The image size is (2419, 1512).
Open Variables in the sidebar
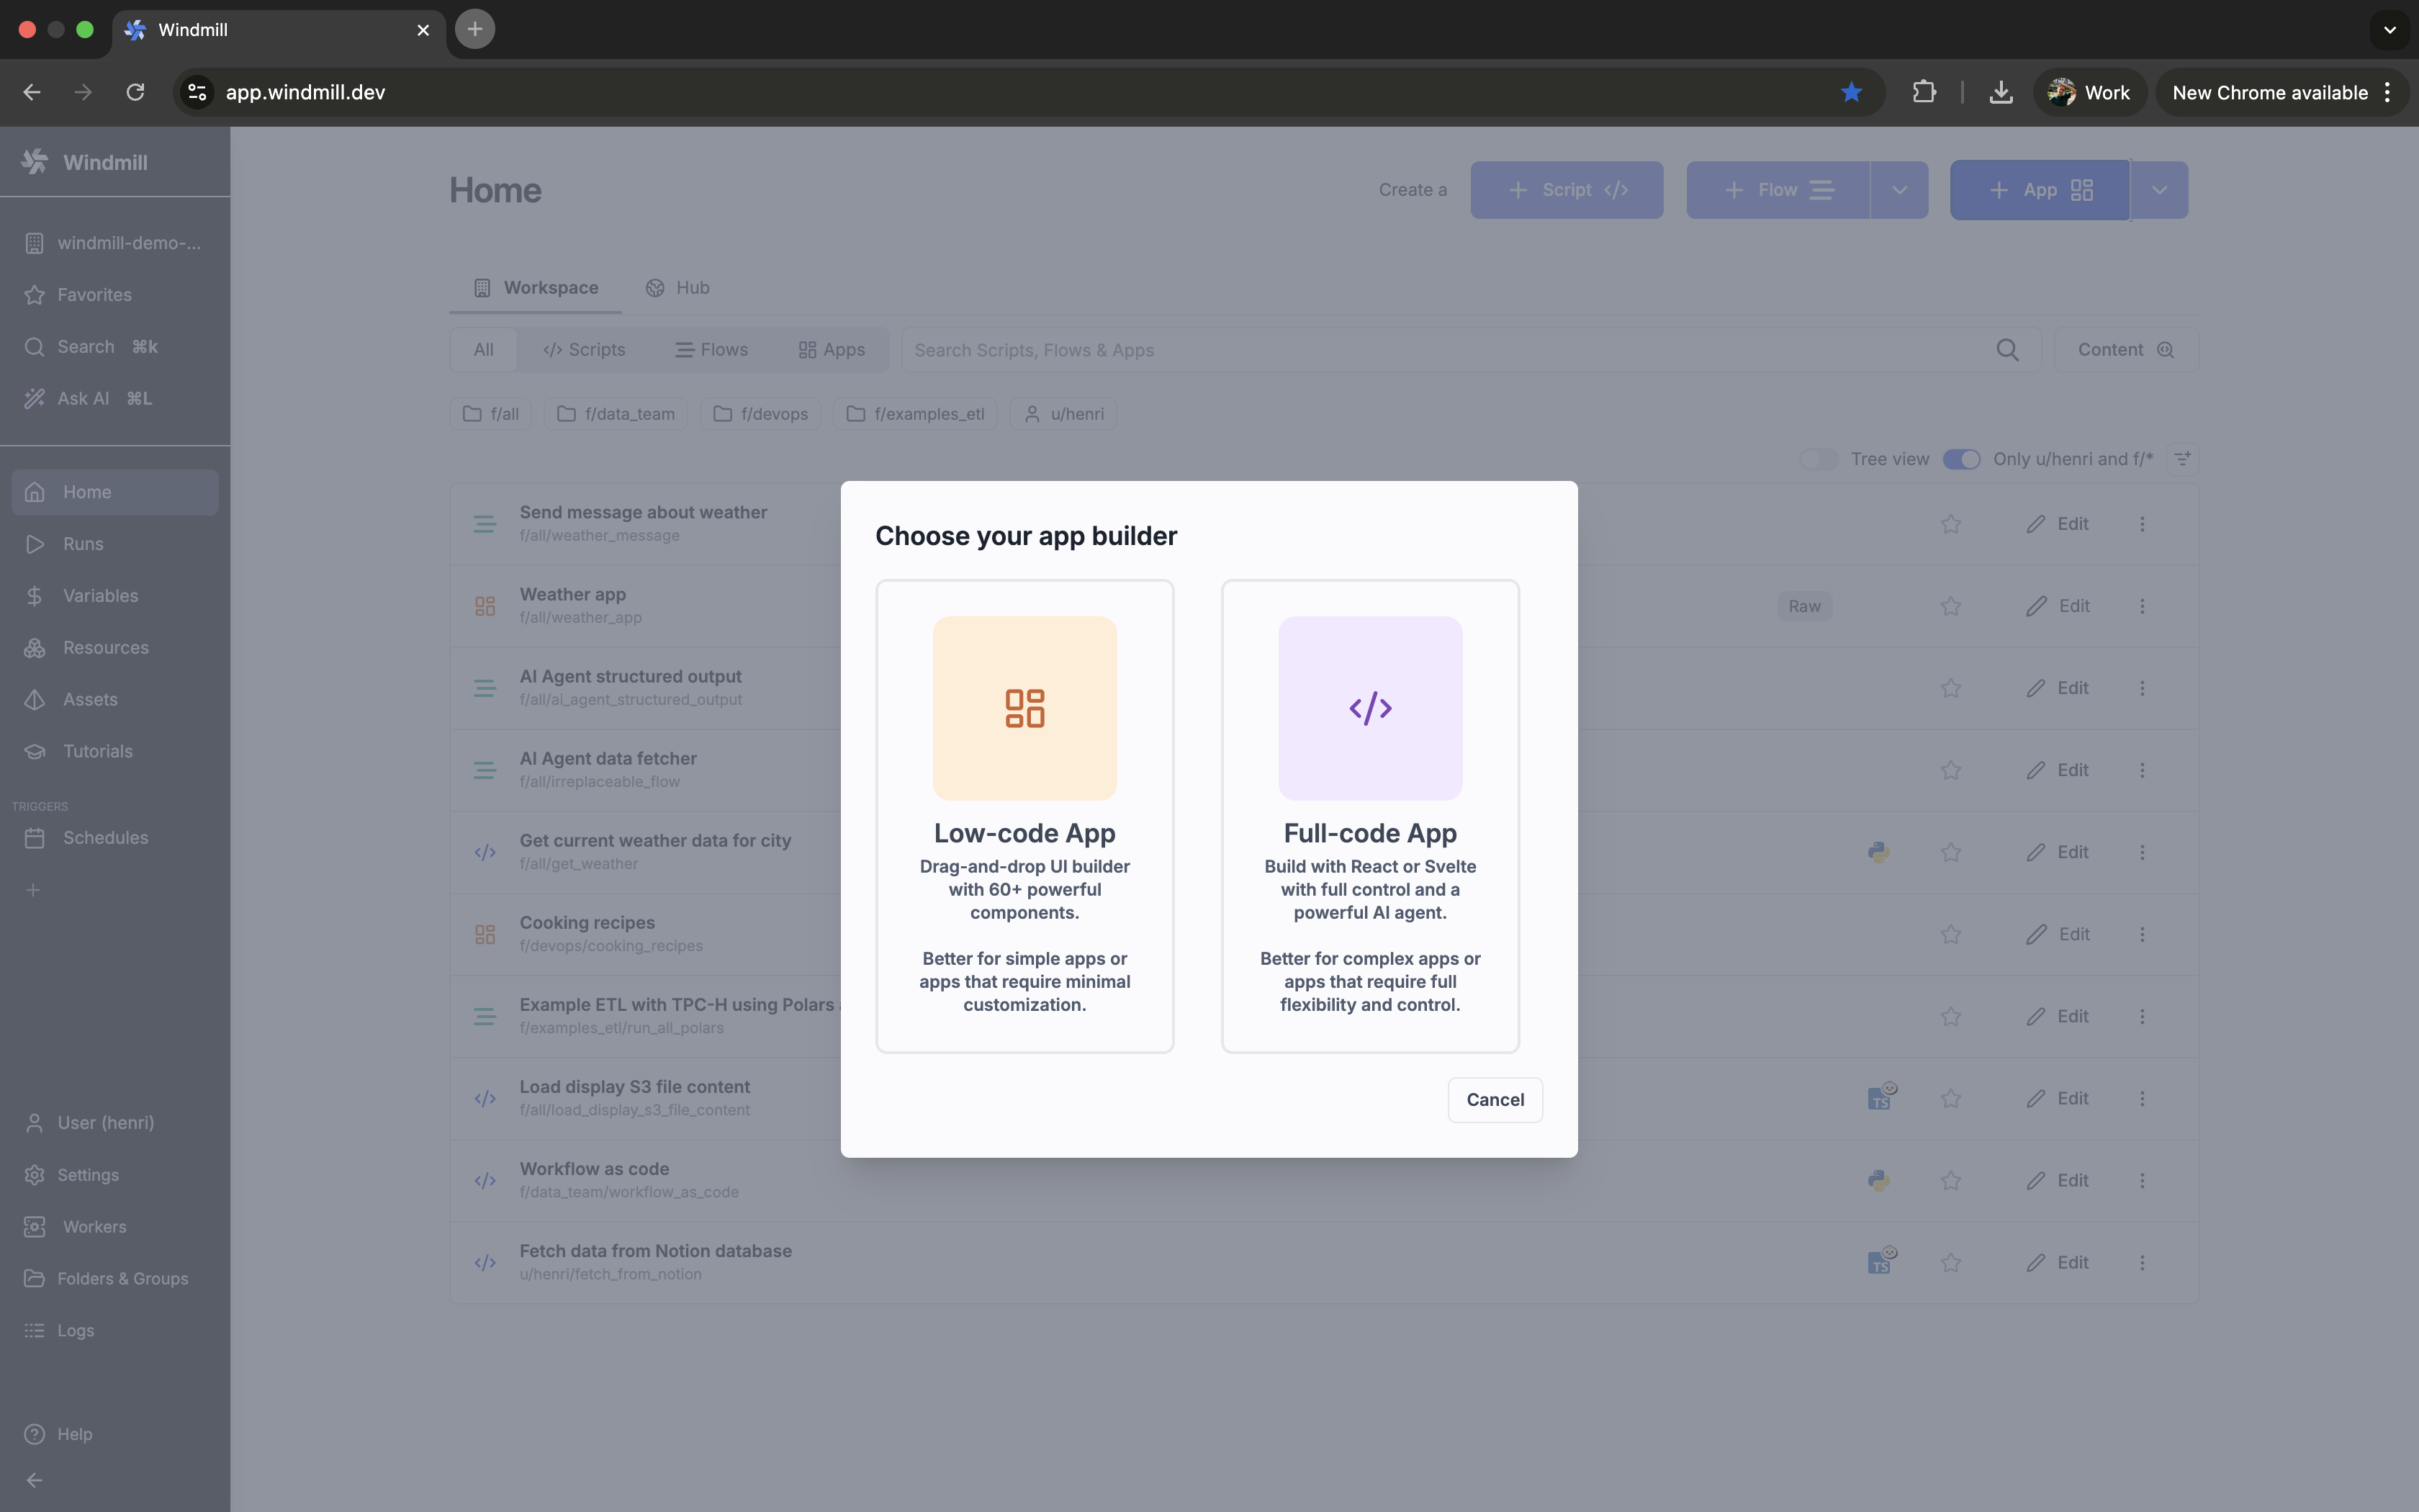point(100,595)
